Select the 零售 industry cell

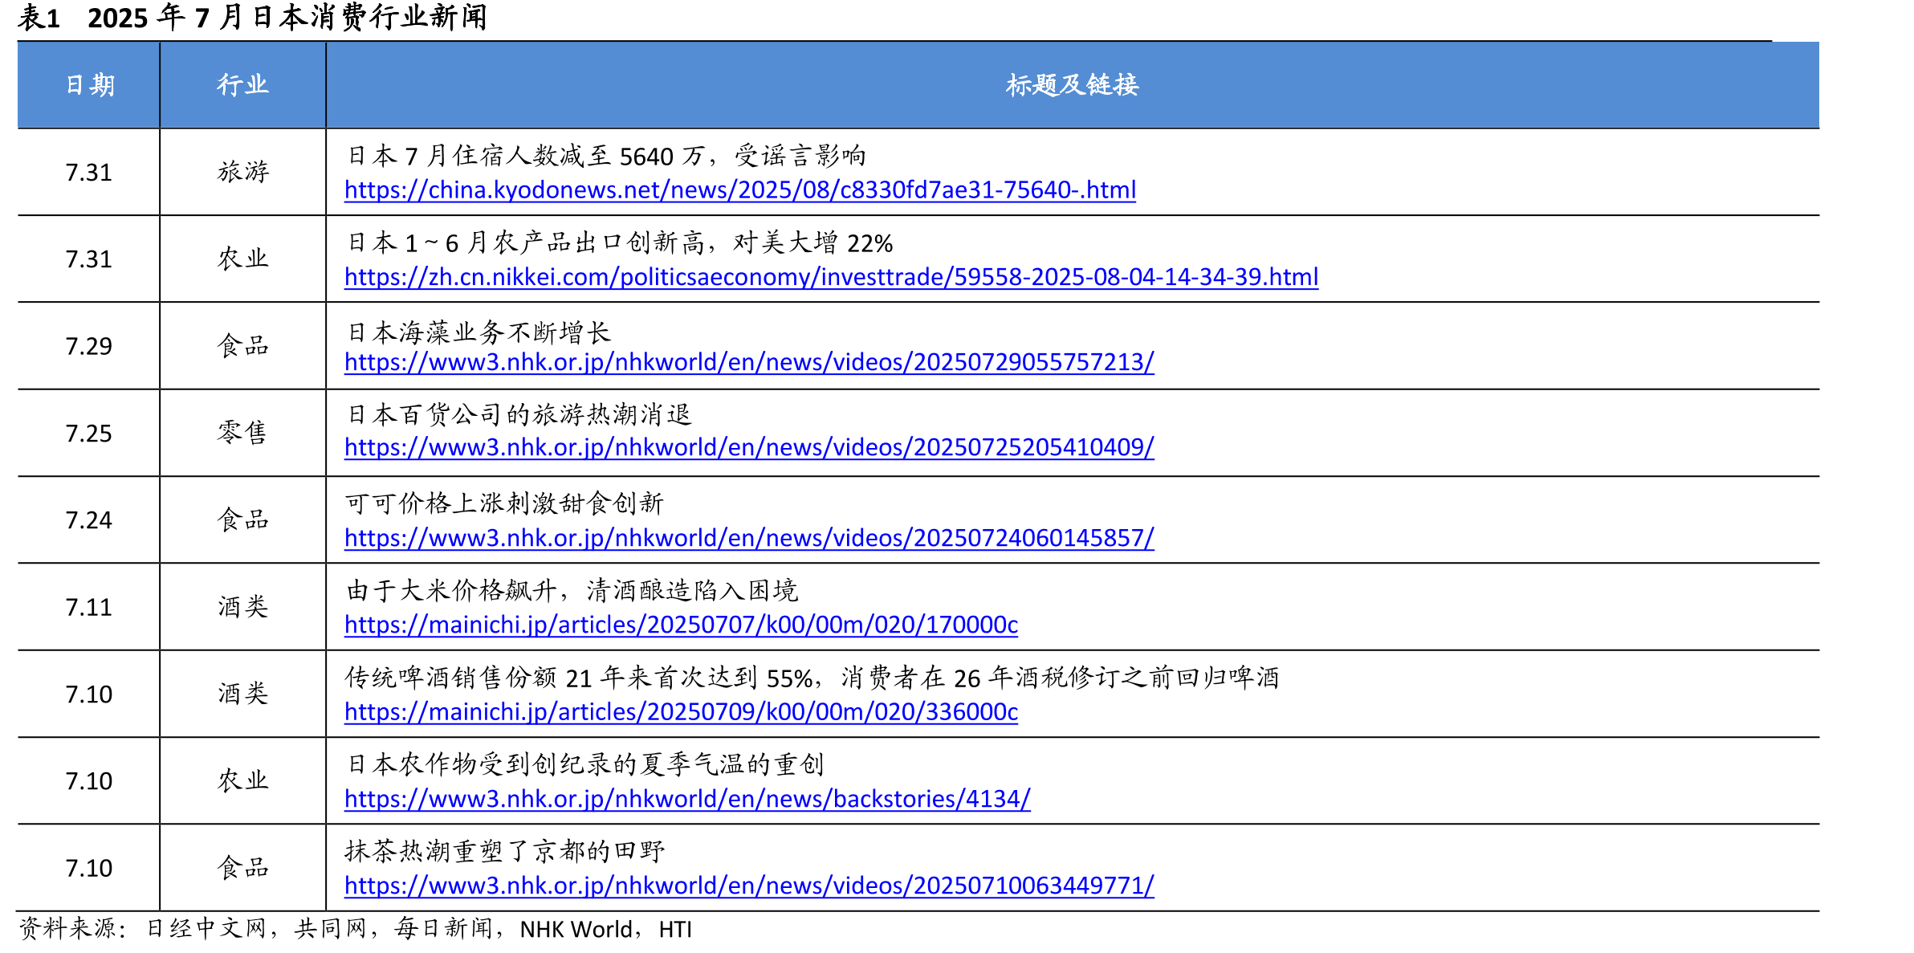[x=242, y=433]
